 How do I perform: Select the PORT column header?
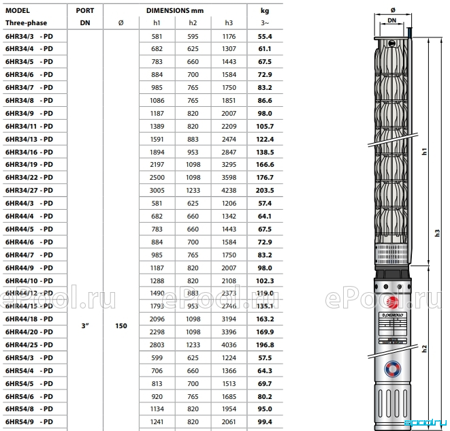85,11
